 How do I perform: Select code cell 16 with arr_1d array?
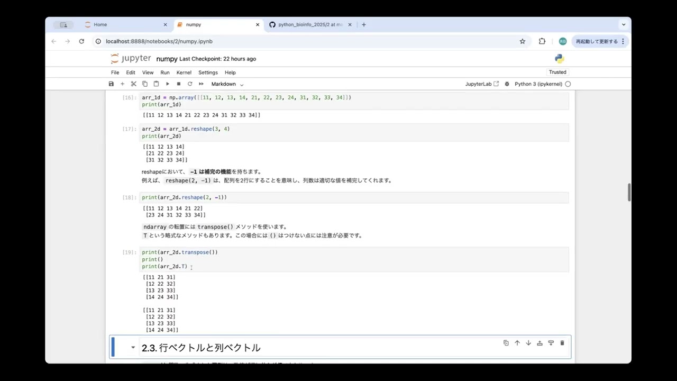(354, 101)
